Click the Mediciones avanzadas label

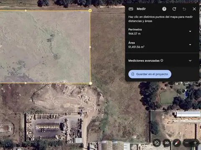144,61
